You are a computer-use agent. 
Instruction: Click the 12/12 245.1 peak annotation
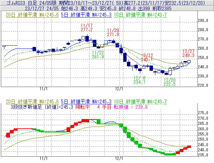coord(147,57)
